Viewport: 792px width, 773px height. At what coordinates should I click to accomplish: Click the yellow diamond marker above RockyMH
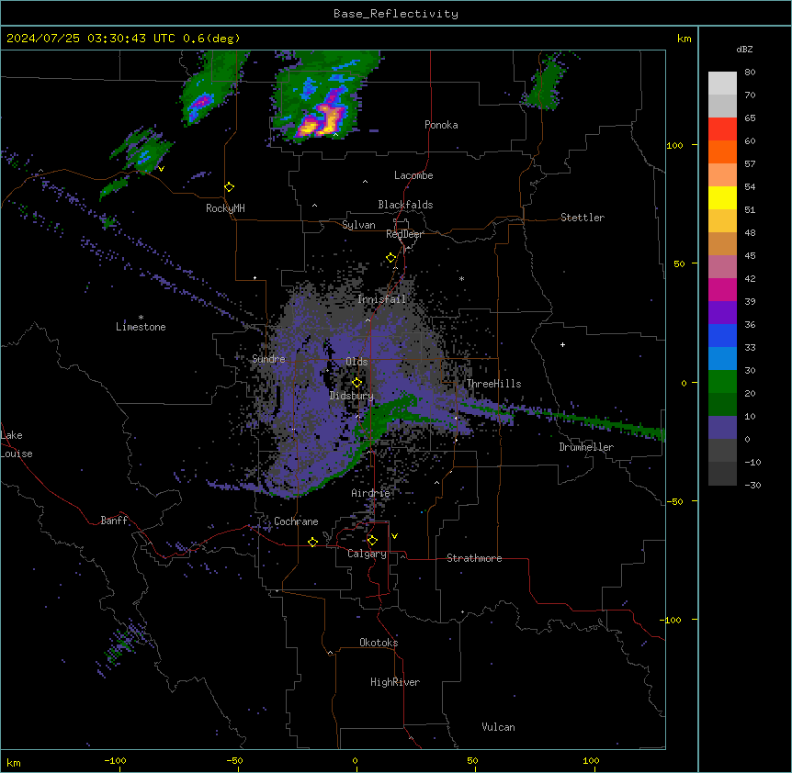(229, 187)
